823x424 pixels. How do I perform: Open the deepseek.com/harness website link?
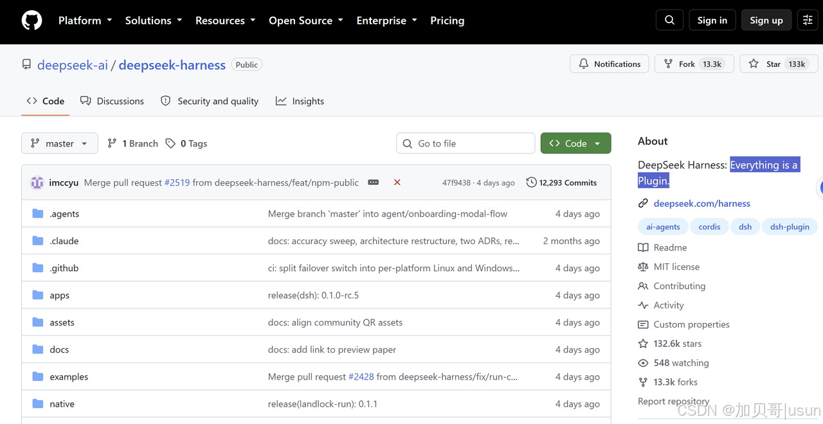[702, 204]
